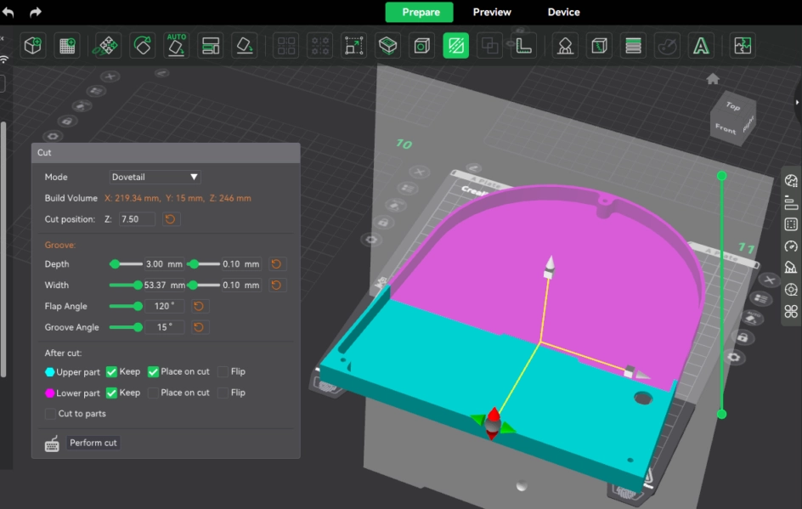Open the seam painting cube icon
802x509 pixels.
pyautogui.click(x=599, y=46)
